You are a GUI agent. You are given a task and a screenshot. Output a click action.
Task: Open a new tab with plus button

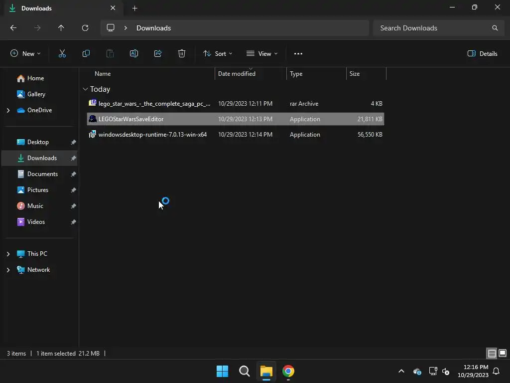pos(135,8)
